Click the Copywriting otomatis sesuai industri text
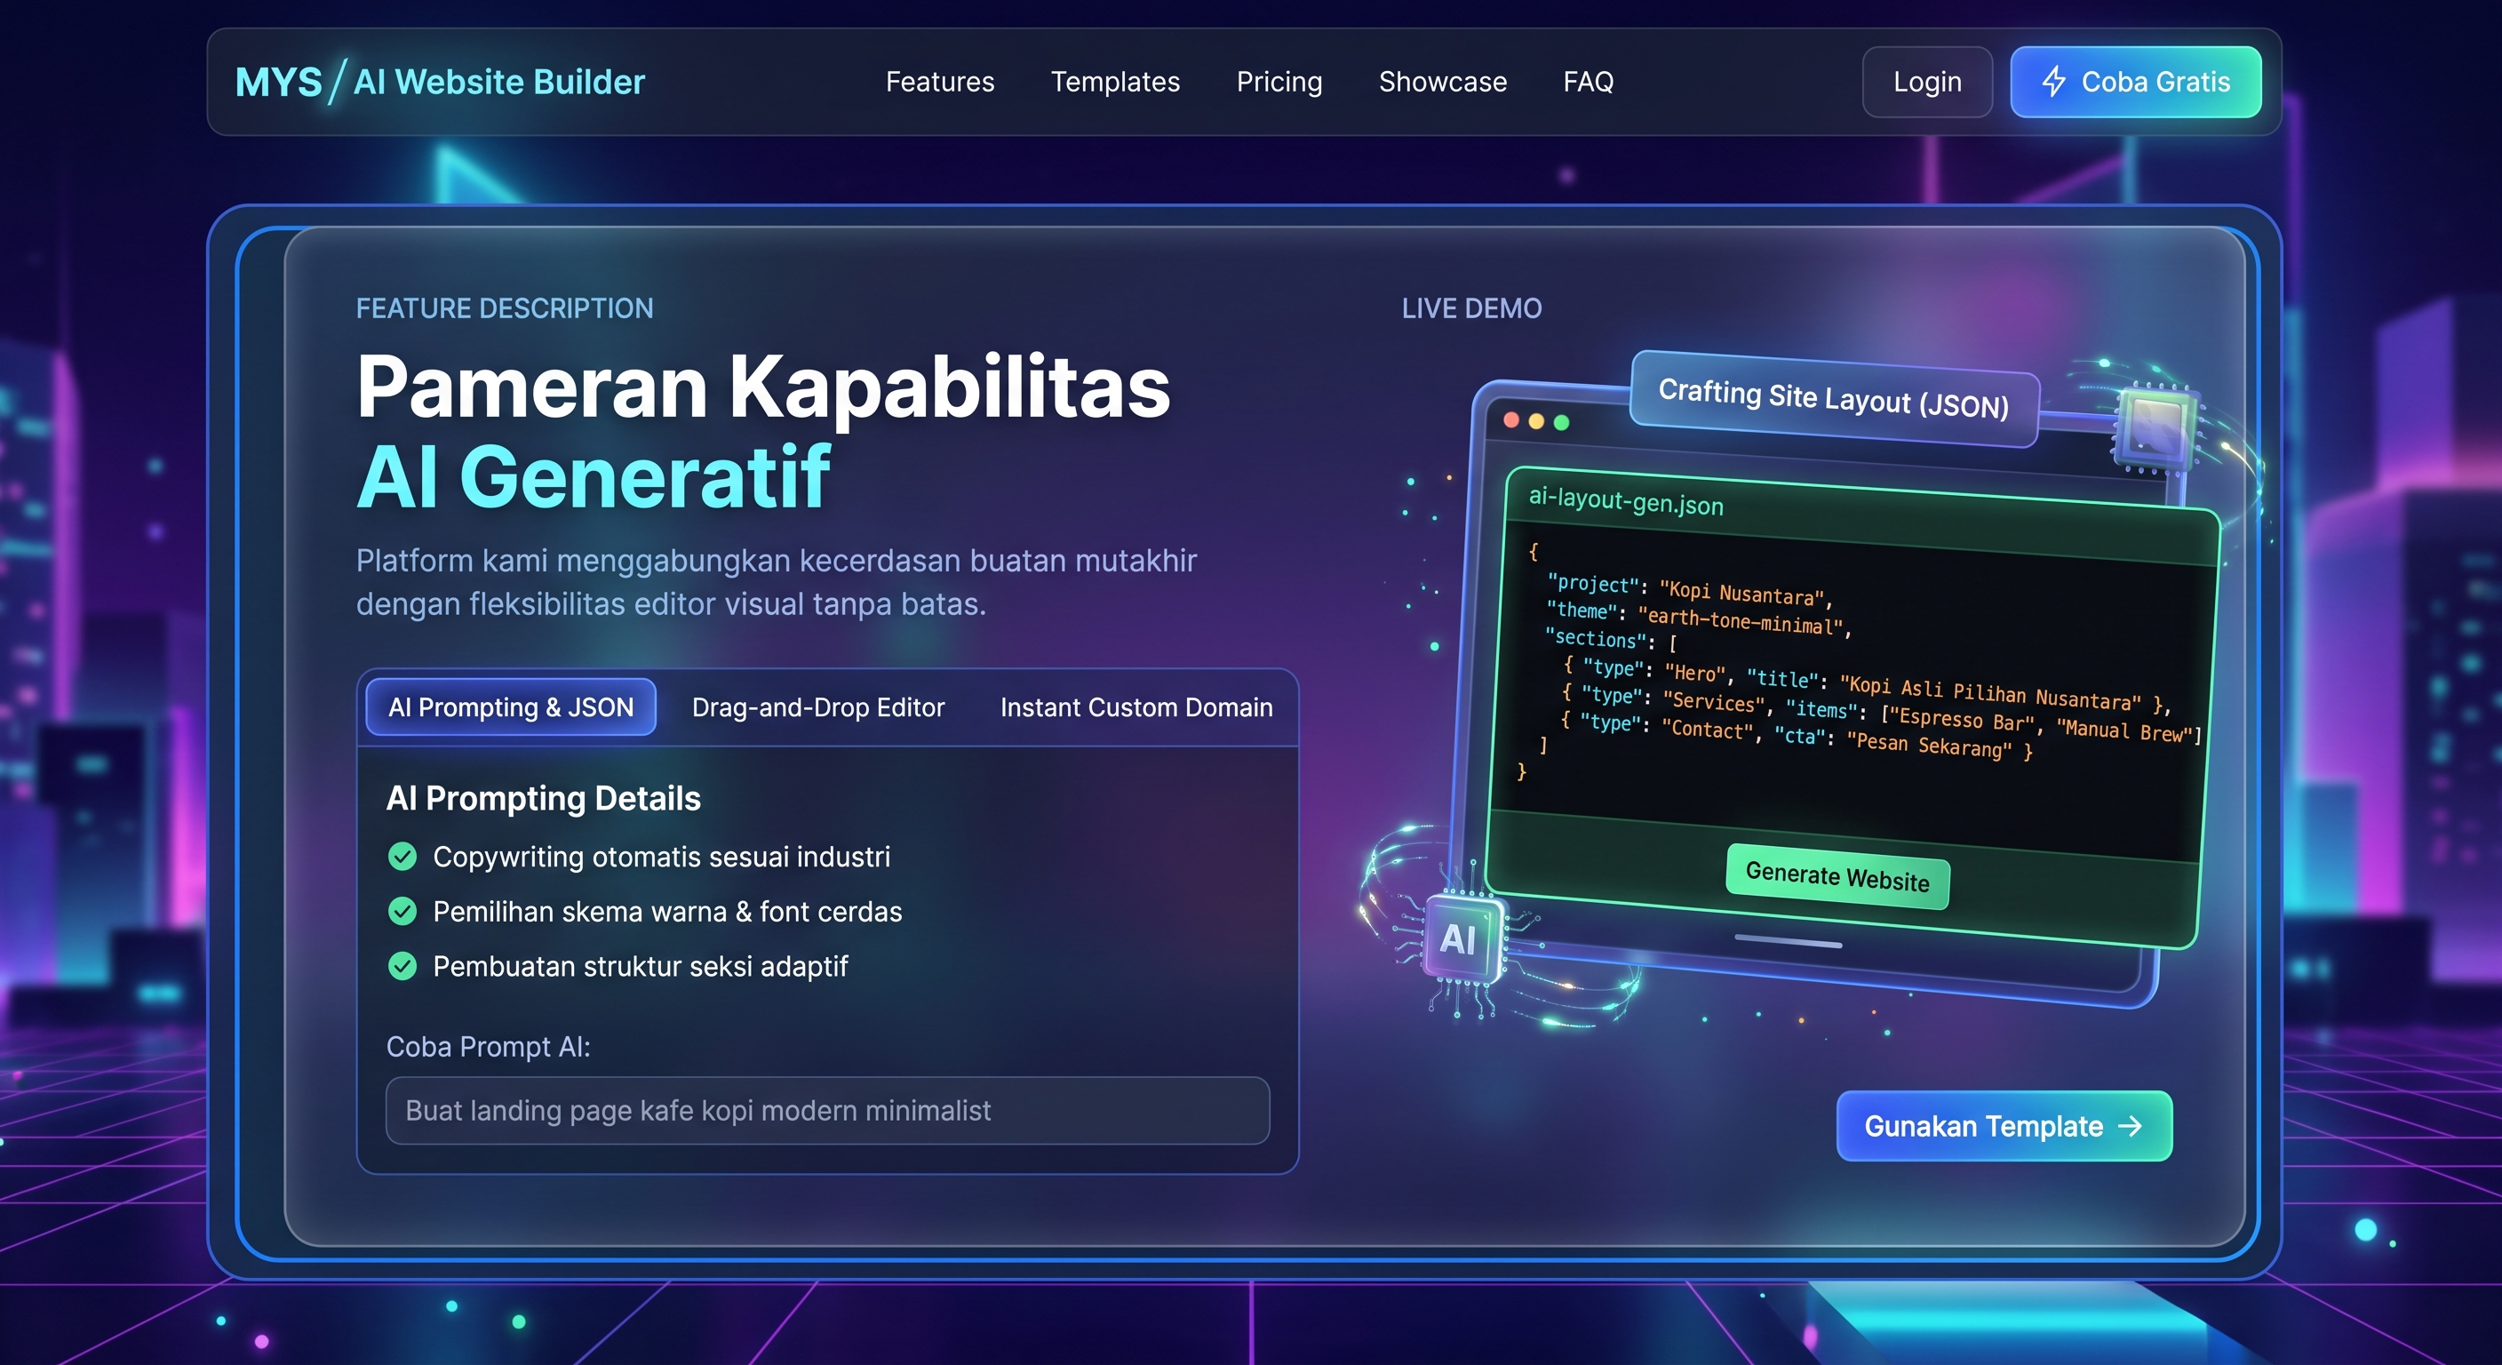This screenshot has width=2502, height=1365. 661,857
